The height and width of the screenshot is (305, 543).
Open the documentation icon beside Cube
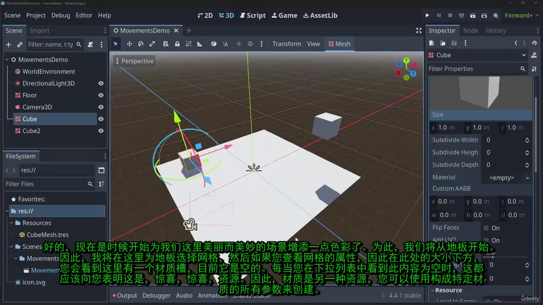pyautogui.click(x=534, y=55)
